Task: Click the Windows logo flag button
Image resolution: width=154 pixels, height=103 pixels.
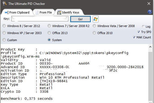Action: (96, 19)
